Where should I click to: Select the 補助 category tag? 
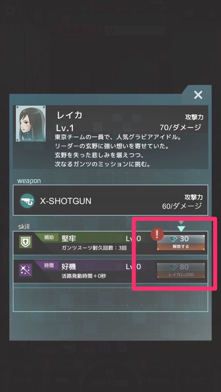point(49,237)
